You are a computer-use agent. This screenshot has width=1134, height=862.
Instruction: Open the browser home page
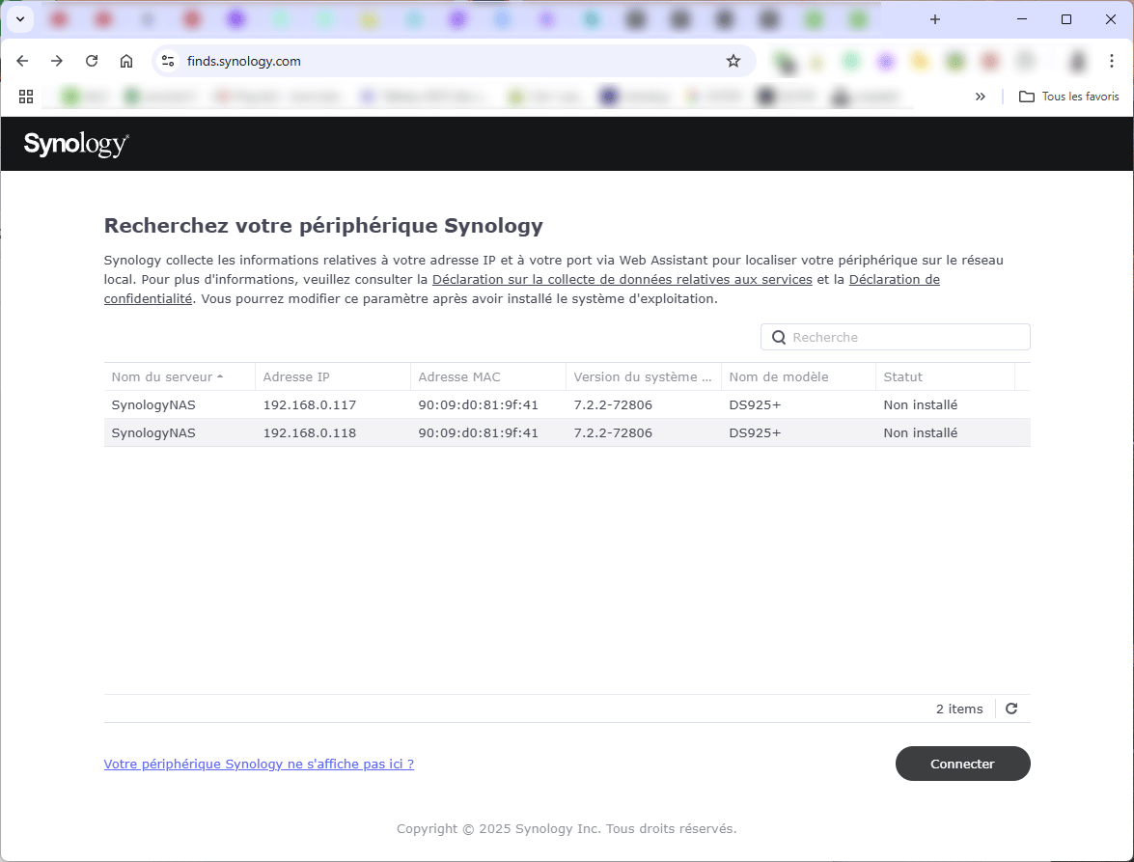point(126,61)
